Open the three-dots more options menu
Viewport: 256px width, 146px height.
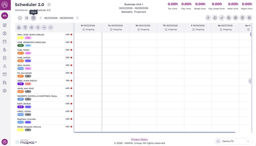(44, 27)
